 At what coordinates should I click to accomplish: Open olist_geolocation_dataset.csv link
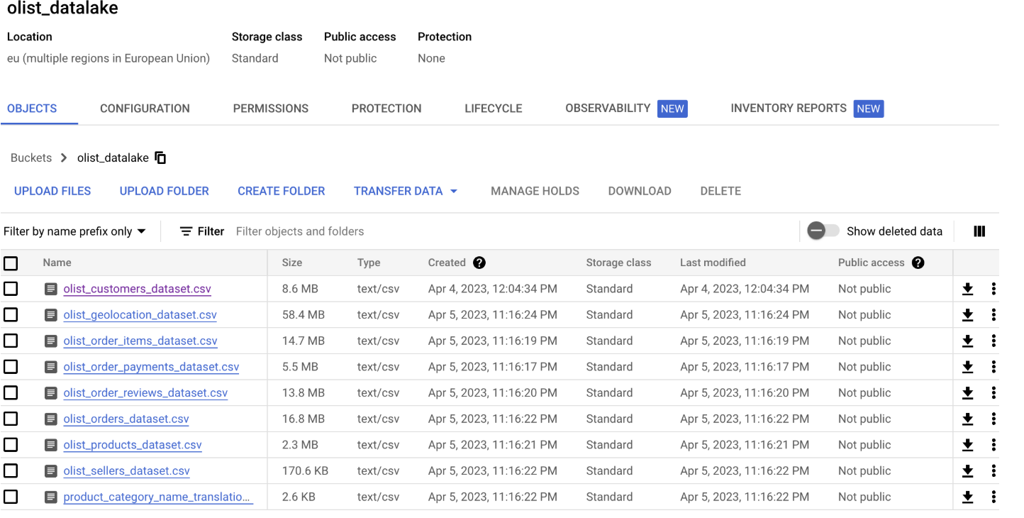click(140, 315)
